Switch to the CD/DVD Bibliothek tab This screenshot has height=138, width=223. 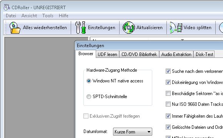(x=139, y=54)
